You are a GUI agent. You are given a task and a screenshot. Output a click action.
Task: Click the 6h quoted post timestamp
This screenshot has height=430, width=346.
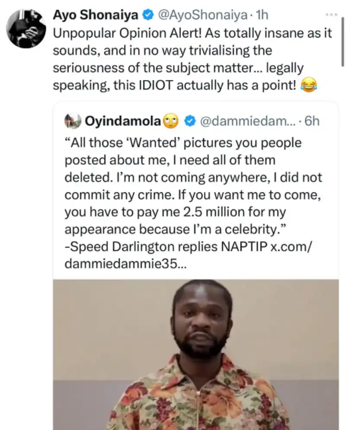312,122
